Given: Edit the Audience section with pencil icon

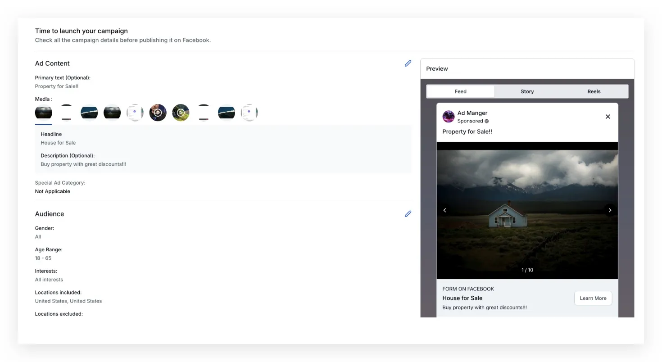Looking at the screenshot, I should pos(408,214).
